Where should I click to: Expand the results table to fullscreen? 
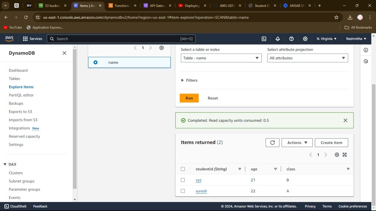[x=345, y=155]
